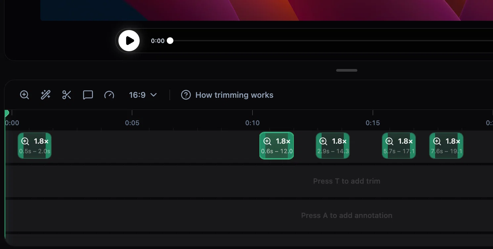
Task: Click the 0:05 mark on the timeline ruler
Action: (132, 123)
